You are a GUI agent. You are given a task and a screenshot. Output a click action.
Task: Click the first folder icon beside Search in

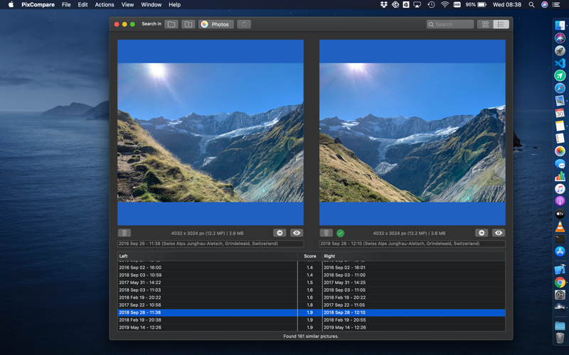(171, 24)
